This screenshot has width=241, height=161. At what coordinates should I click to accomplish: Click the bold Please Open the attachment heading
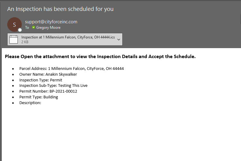click(100, 57)
